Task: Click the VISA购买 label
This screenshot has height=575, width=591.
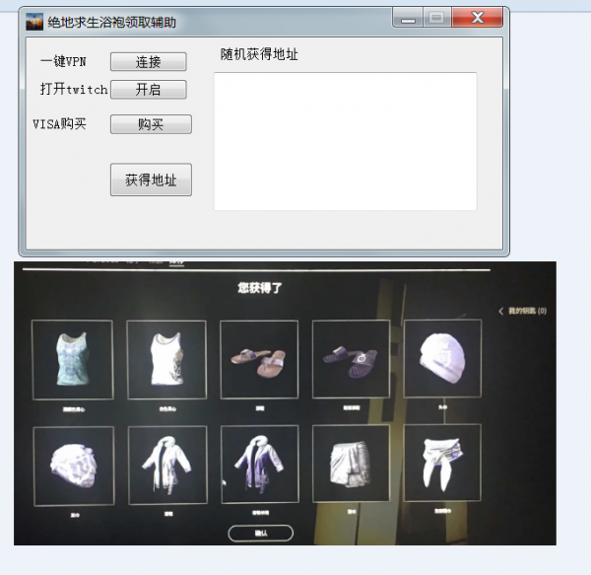Action: point(59,123)
